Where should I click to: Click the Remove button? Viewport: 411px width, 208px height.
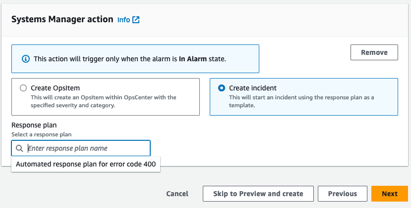(374, 52)
